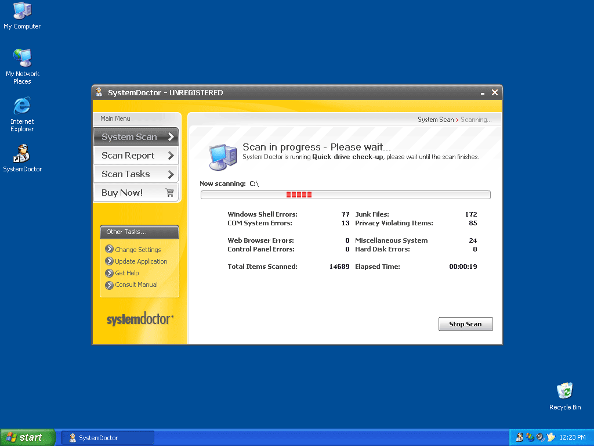This screenshot has height=446, width=594.
Task: Select Scan Report in the Main Menu
Action: click(128, 156)
